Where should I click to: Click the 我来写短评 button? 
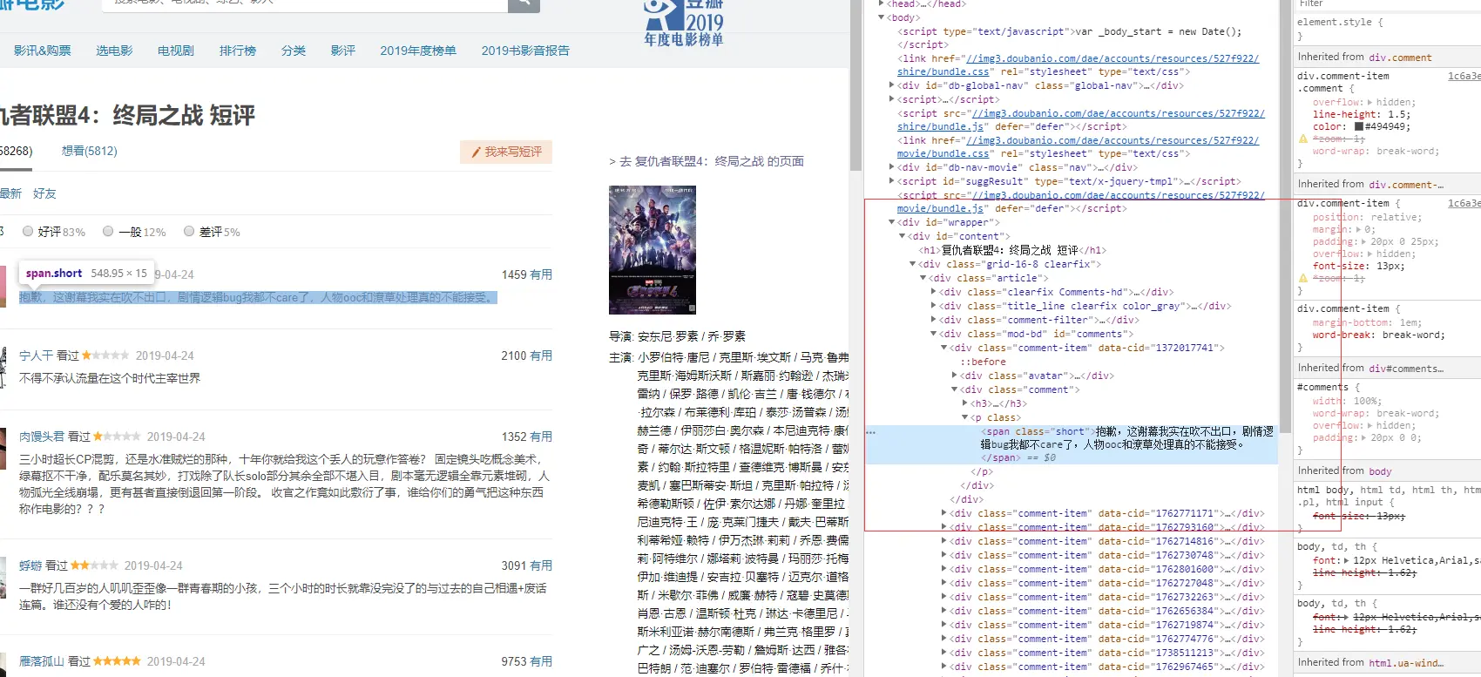tap(506, 152)
